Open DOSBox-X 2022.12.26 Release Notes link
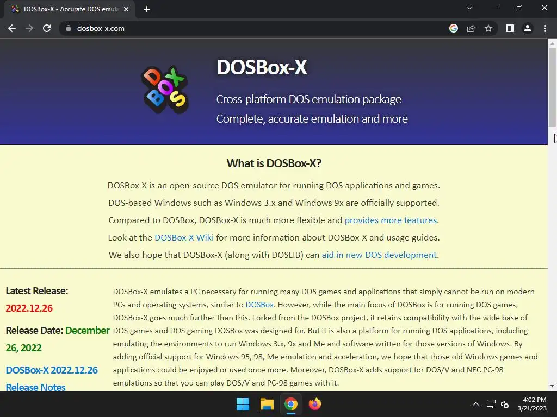 (x=52, y=378)
